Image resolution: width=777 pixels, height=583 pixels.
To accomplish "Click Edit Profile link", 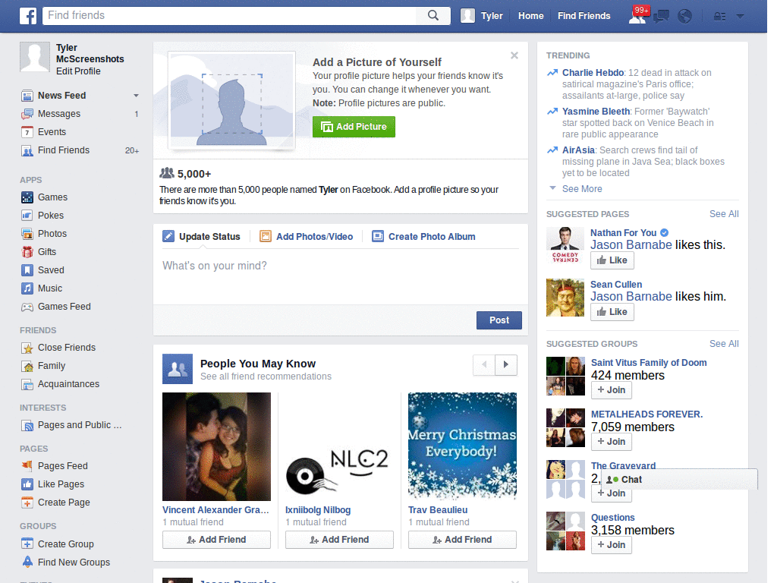I will coord(78,71).
